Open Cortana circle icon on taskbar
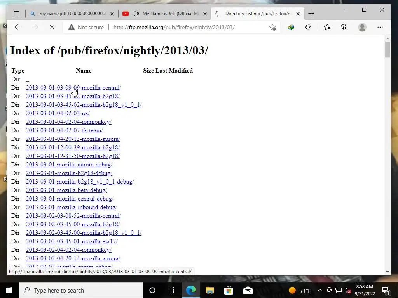Screen dimensions: 398x298 (x=152, y=290)
